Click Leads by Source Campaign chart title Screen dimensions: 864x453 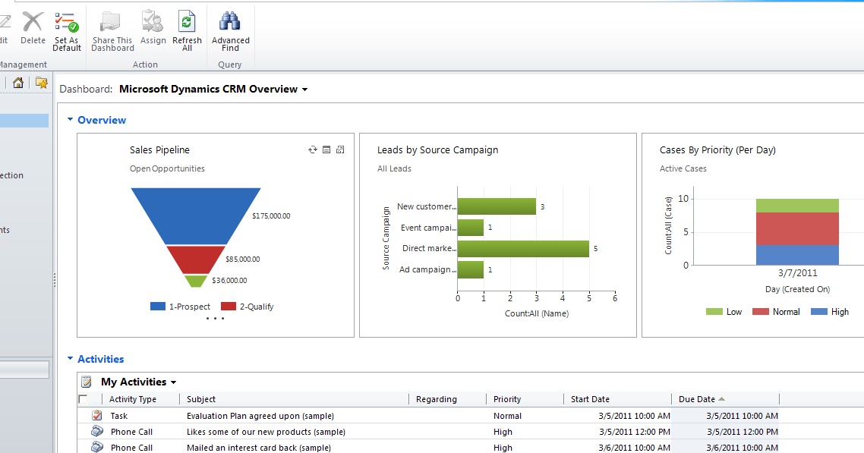(x=437, y=149)
